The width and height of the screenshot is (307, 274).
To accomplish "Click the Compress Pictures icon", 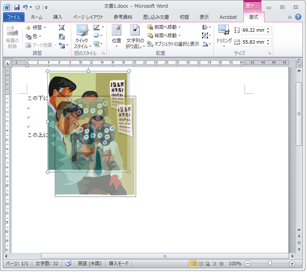I will coord(62,28).
